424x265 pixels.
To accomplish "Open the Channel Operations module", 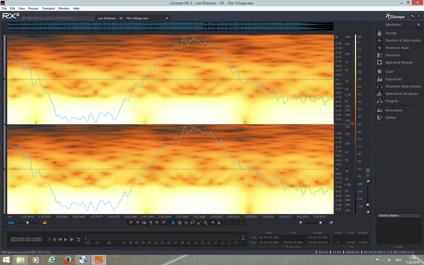I will (x=398, y=86).
